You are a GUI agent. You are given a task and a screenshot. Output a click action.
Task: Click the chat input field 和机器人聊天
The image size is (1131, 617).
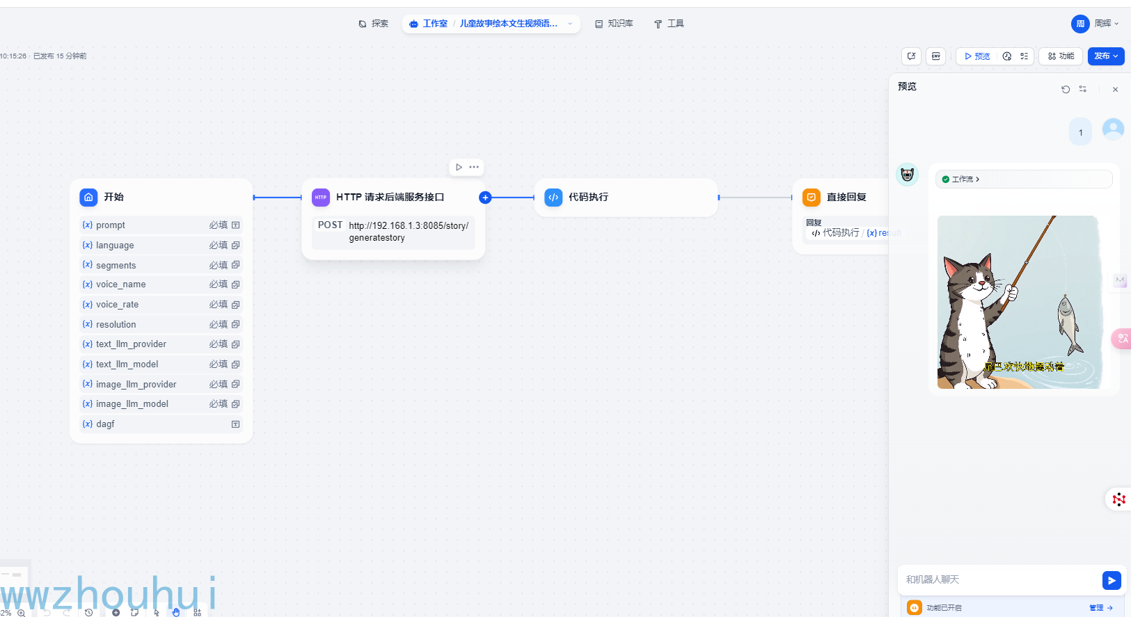point(997,579)
